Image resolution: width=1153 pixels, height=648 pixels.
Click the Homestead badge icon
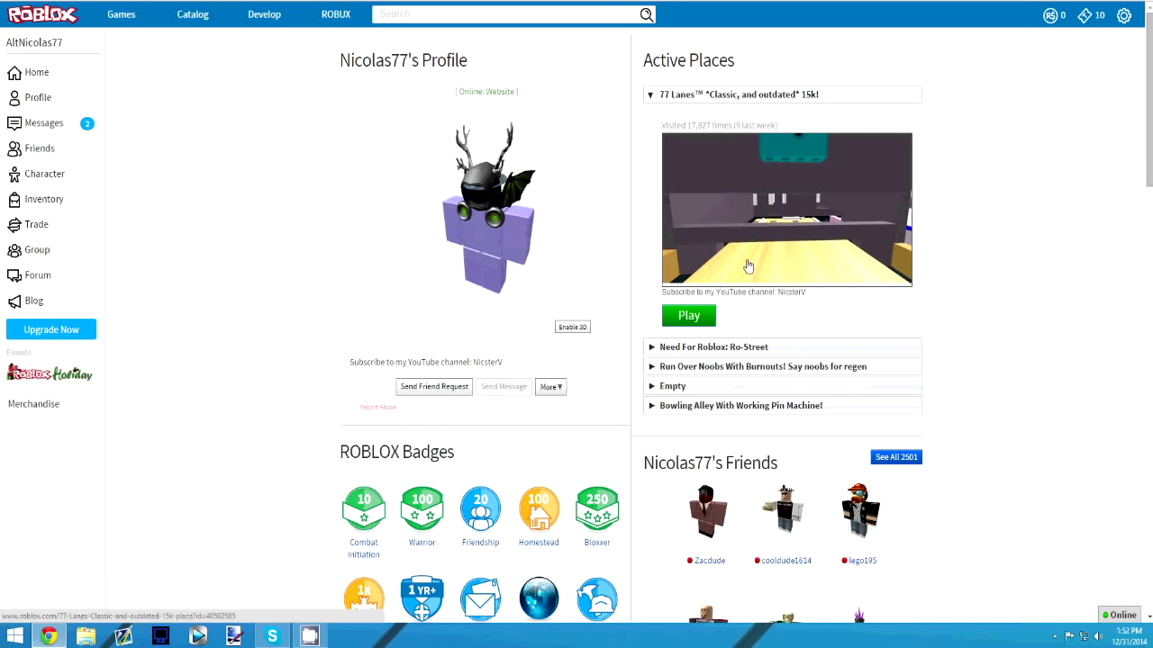(x=539, y=509)
